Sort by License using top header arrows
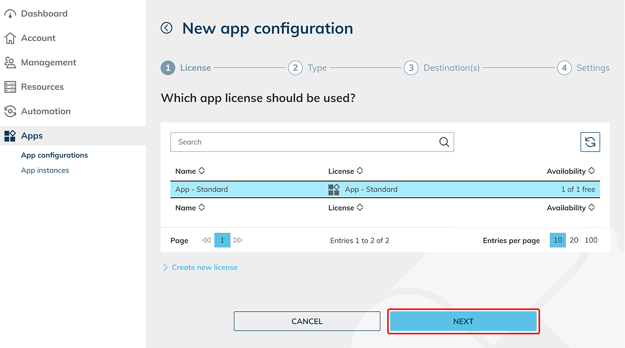The height and width of the screenshot is (348, 625). (x=360, y=171)
